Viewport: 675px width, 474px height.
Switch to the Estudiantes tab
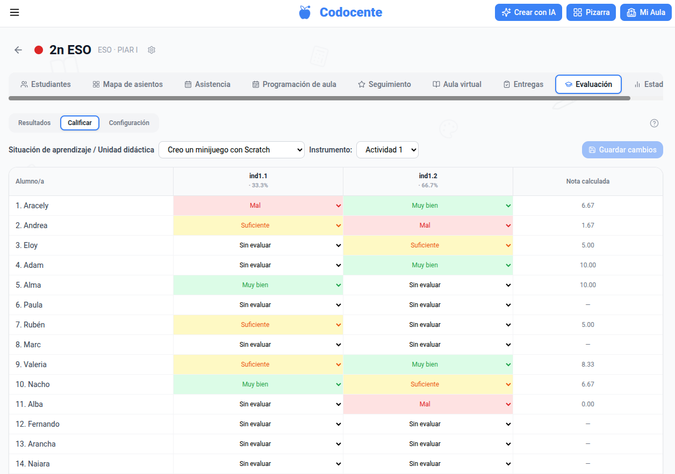(x=46, y=84)
